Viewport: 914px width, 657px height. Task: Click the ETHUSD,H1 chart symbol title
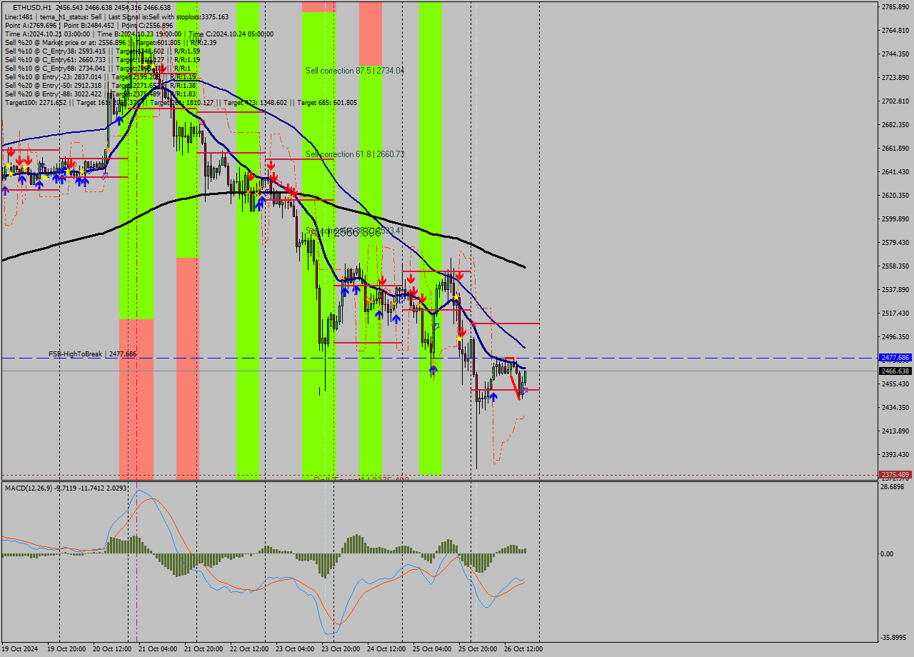(x=31, y=7)
